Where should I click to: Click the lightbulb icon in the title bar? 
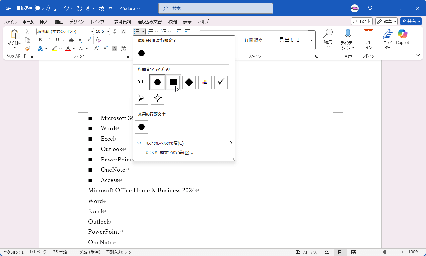tap(370, 8)
